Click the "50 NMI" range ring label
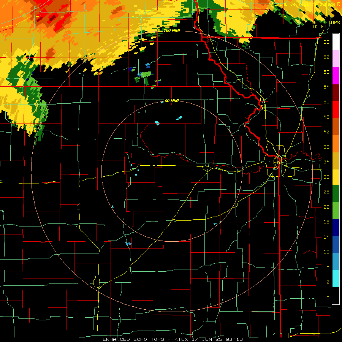Image resolution: width=342 pixels, height=342 pixels. pos(172,101)
